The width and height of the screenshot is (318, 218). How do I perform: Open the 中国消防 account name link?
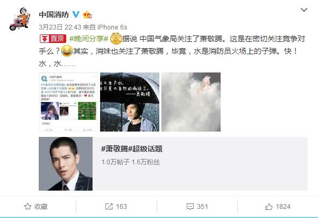click(x=54, y=14)
